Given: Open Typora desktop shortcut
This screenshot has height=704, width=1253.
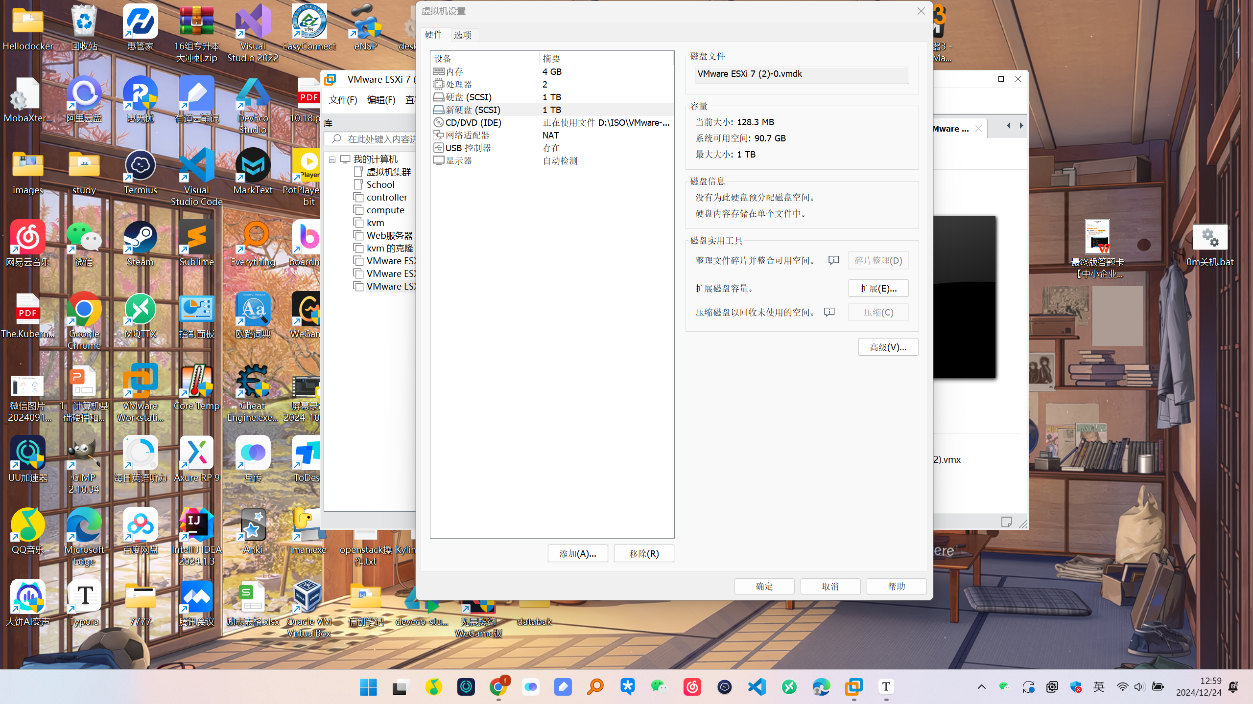Looking at the screenshot, I should 84,603.
